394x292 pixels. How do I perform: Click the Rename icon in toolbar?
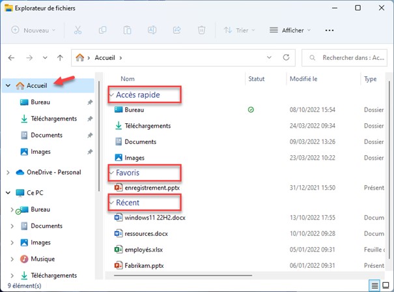[x=152, y=31]
